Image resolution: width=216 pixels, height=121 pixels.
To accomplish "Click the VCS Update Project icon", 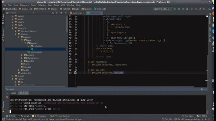I will click(x=192, y=9).
